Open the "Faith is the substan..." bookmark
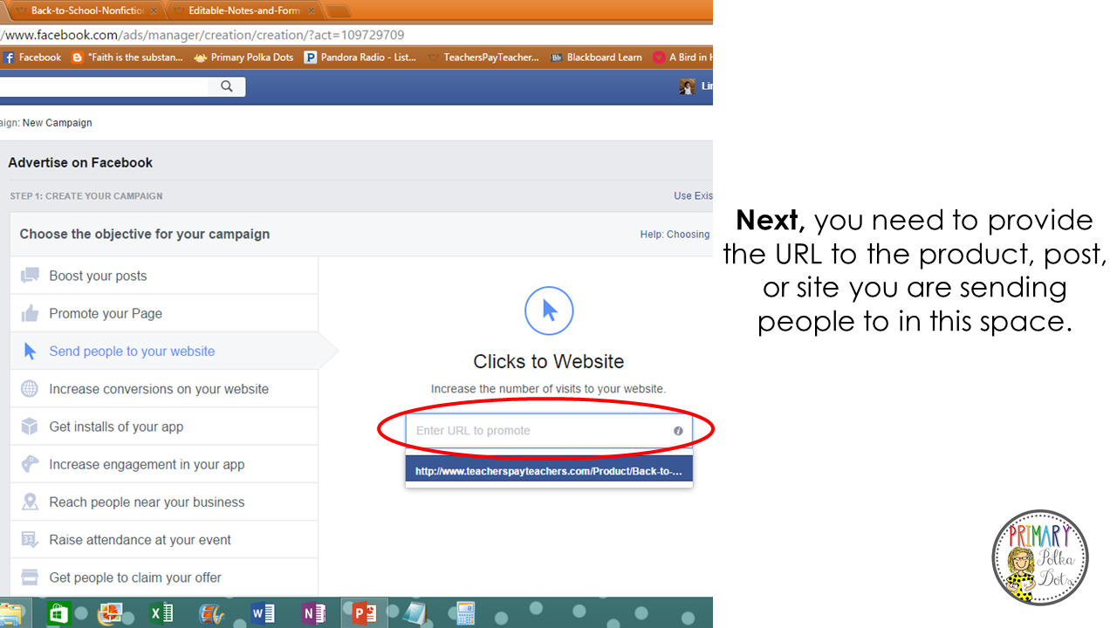This screenshot has width=1117, height=628. coord(127,58)
